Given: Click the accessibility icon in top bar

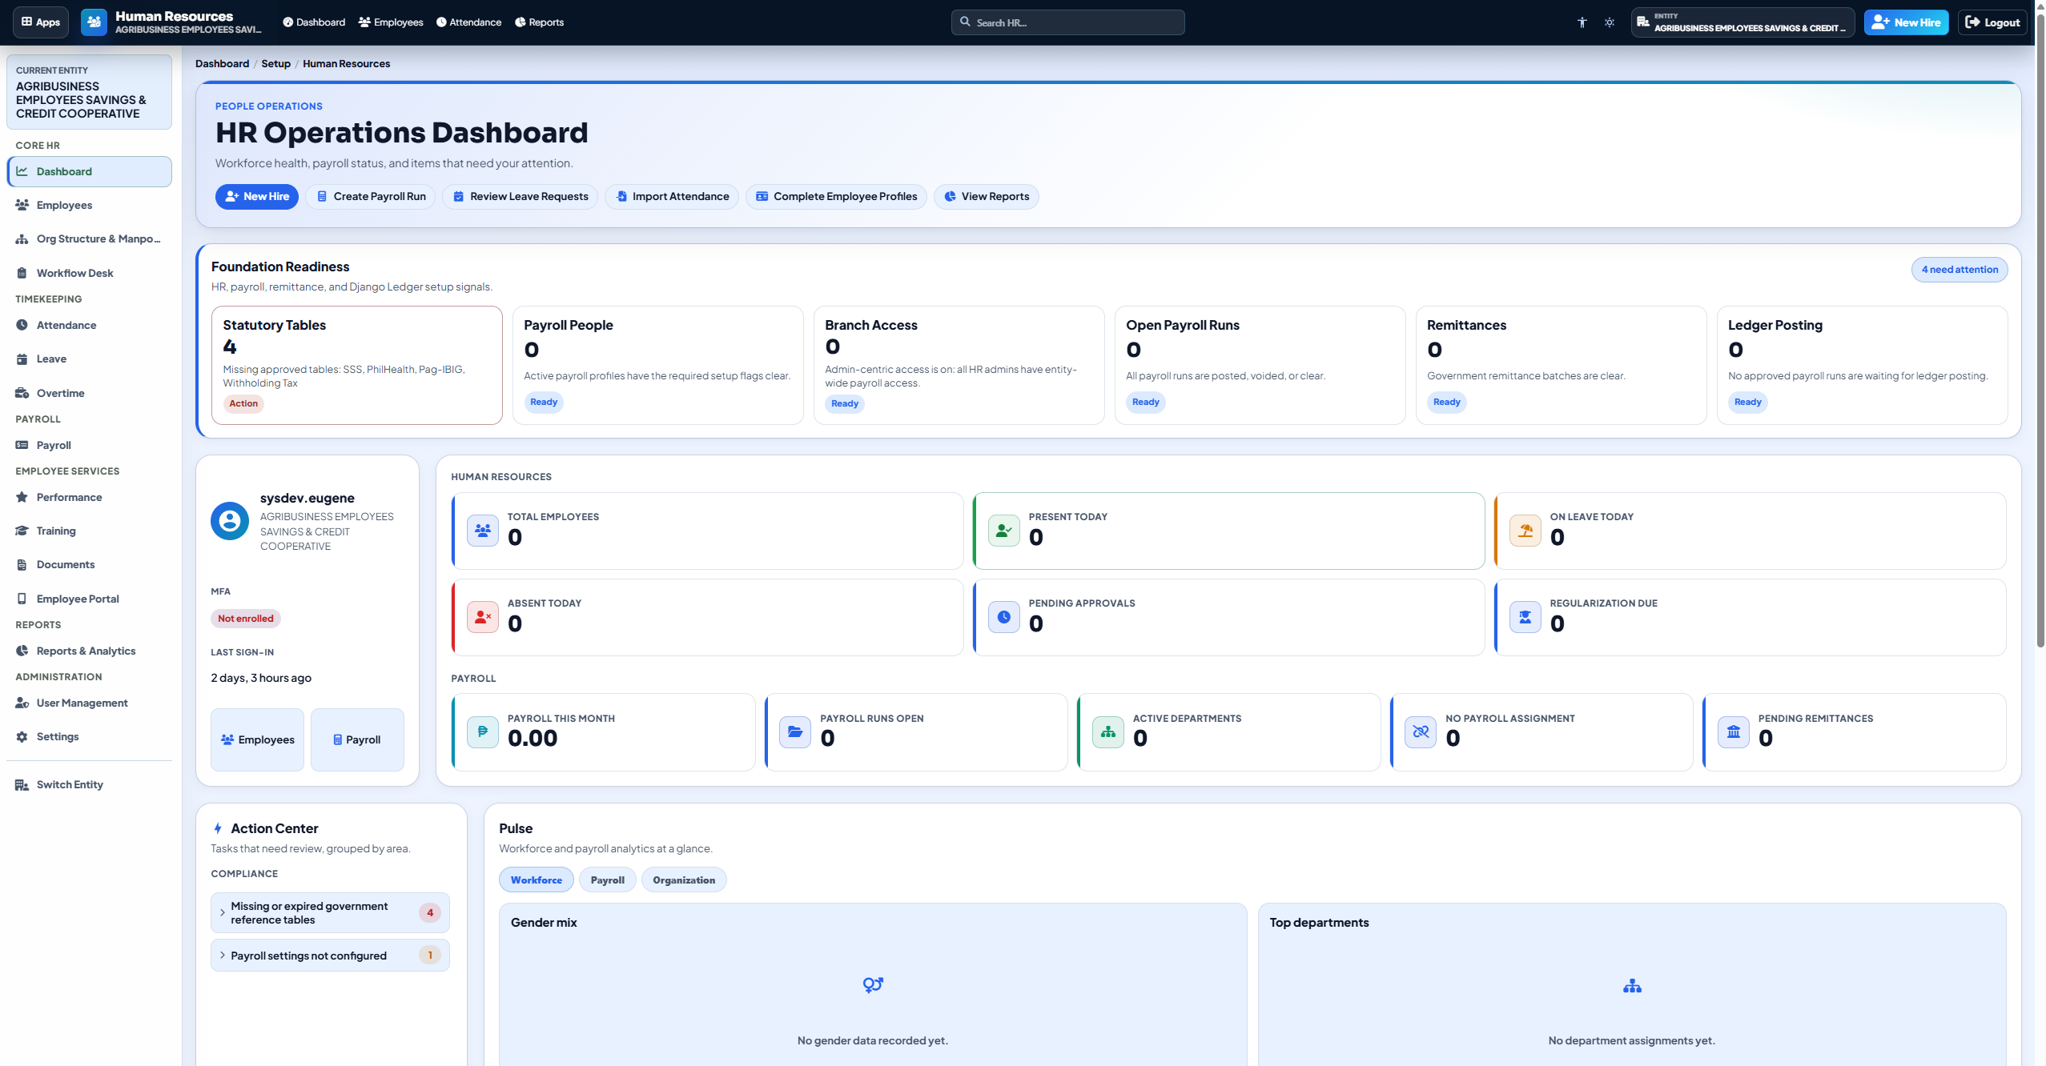Looking at the screenshot, I should [1582, 22].
